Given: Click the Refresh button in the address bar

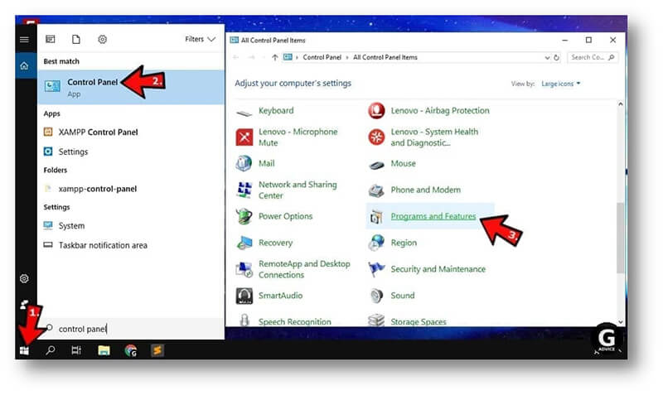Looking at the screenshot, I should (556, 57).
